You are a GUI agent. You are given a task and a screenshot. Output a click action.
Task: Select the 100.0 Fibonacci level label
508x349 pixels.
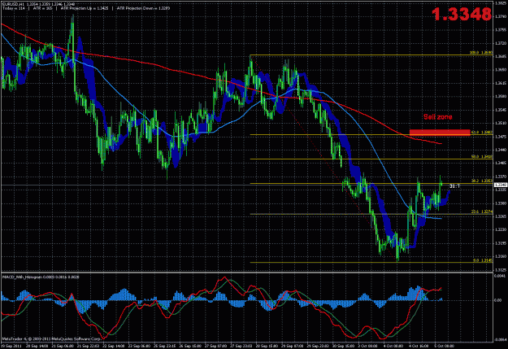[x=481, y=53]
